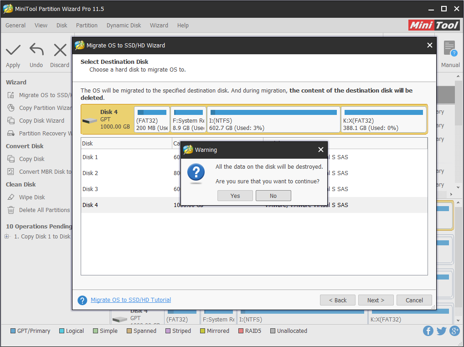
Task: Click the (FAT32) 200 MB partition block
Action: point(152,119)
